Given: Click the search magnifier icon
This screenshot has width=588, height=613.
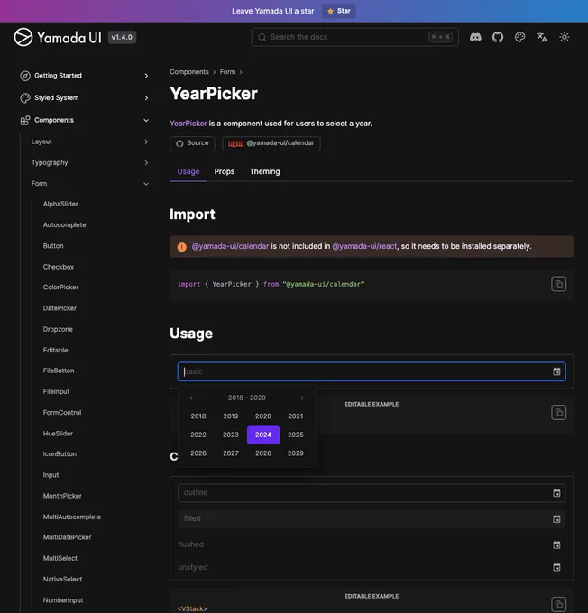Looking at the screenshot, I should click(x=262, y=37).
